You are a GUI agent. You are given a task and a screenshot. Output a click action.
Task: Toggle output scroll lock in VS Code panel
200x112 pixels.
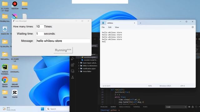pos(192,107)
